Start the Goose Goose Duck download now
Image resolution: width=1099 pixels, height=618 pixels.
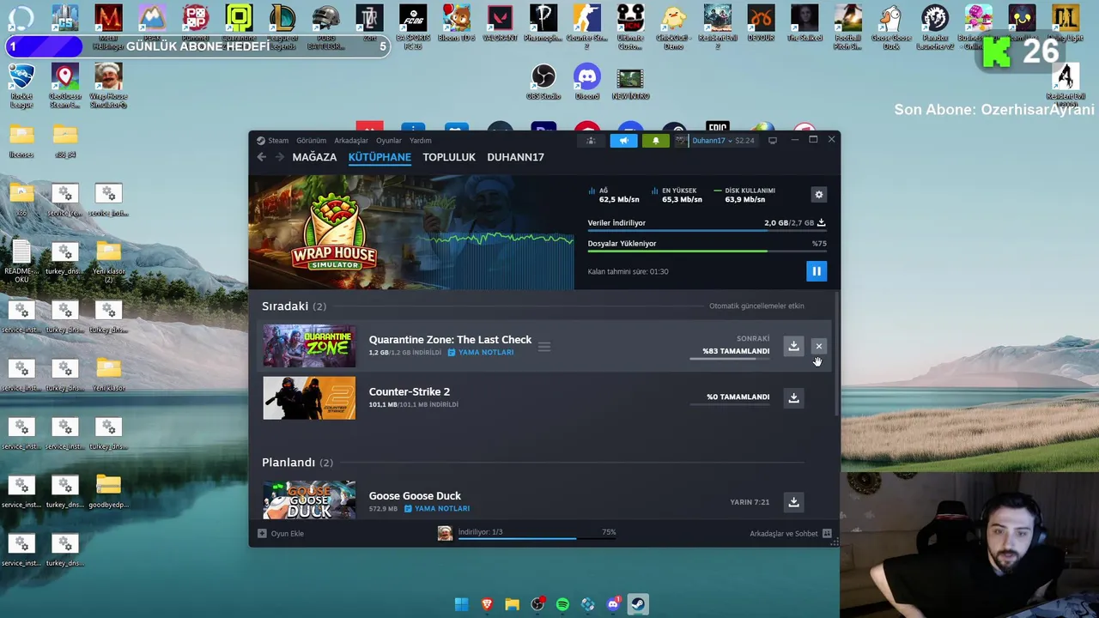pos(793,501)
